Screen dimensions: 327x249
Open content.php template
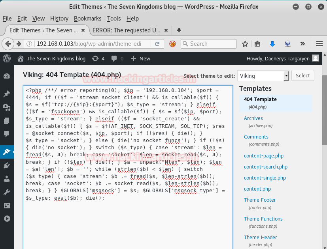tap(257, 189)
